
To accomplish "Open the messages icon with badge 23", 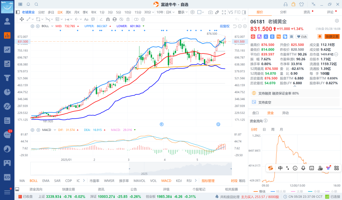I will point(7,135).
